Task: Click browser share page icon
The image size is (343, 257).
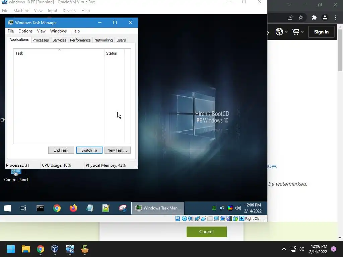Action: click(290, 17)
